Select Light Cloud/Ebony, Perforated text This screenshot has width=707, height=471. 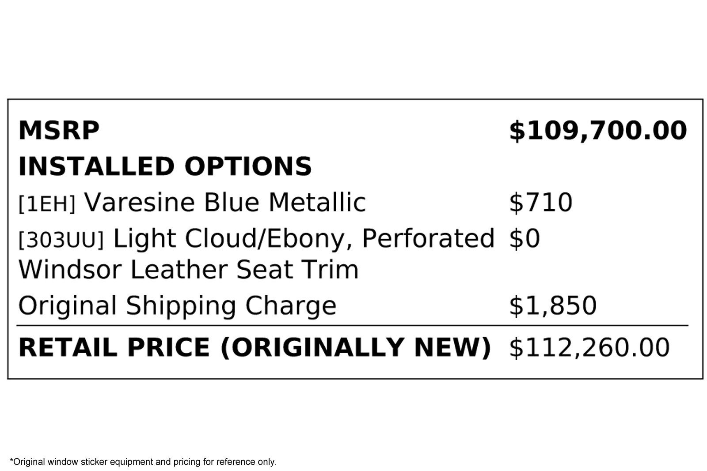[x=304, y=239]
